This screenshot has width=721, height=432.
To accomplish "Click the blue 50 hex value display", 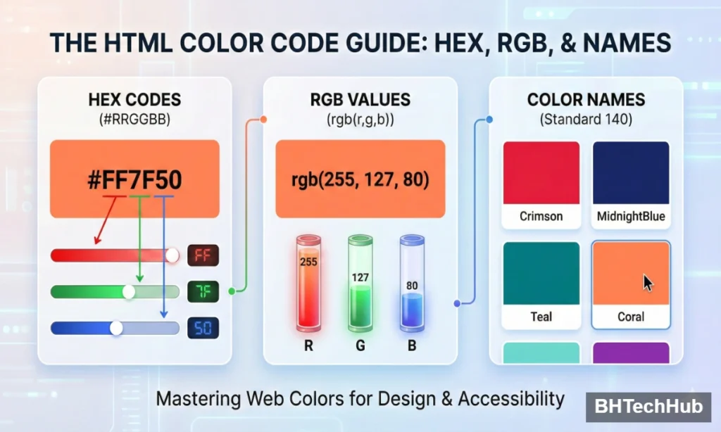I will point(202,328).
